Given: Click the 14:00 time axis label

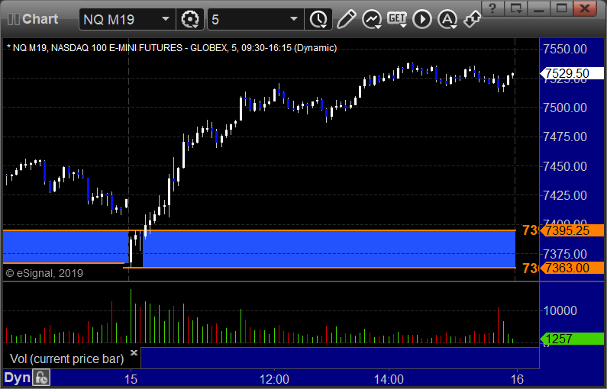Looking at the screenshot, I should [x=389, y=379].
